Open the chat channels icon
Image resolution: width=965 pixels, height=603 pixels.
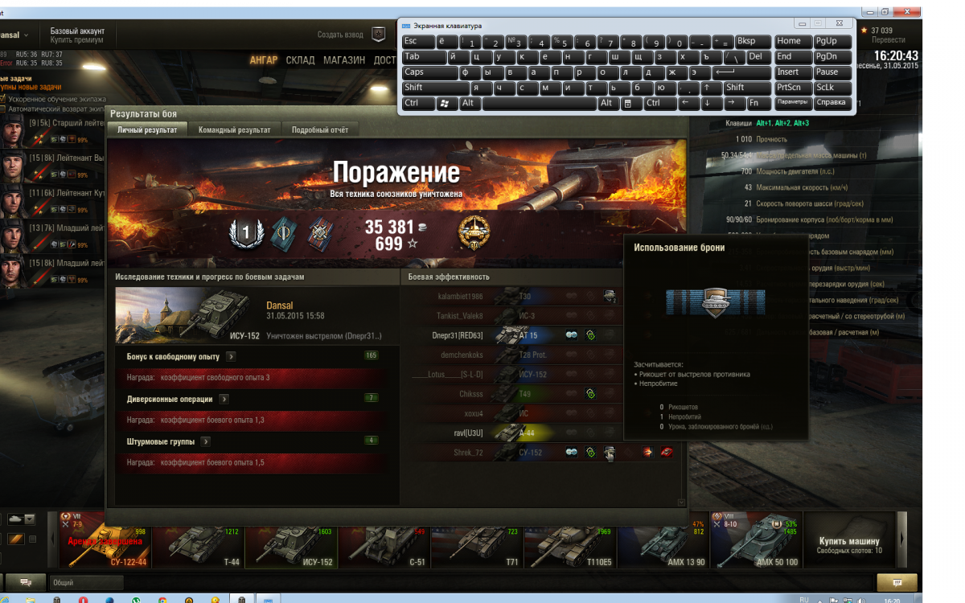point(27,582)
